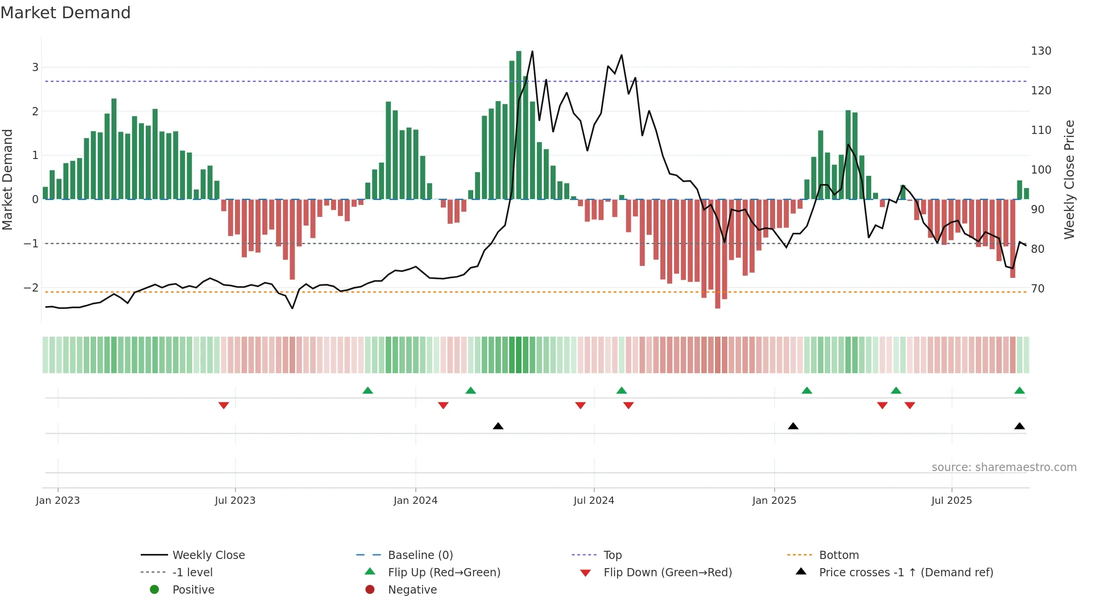
Task: Click the sharemaestro.com source text
Action: [1004, 467]
